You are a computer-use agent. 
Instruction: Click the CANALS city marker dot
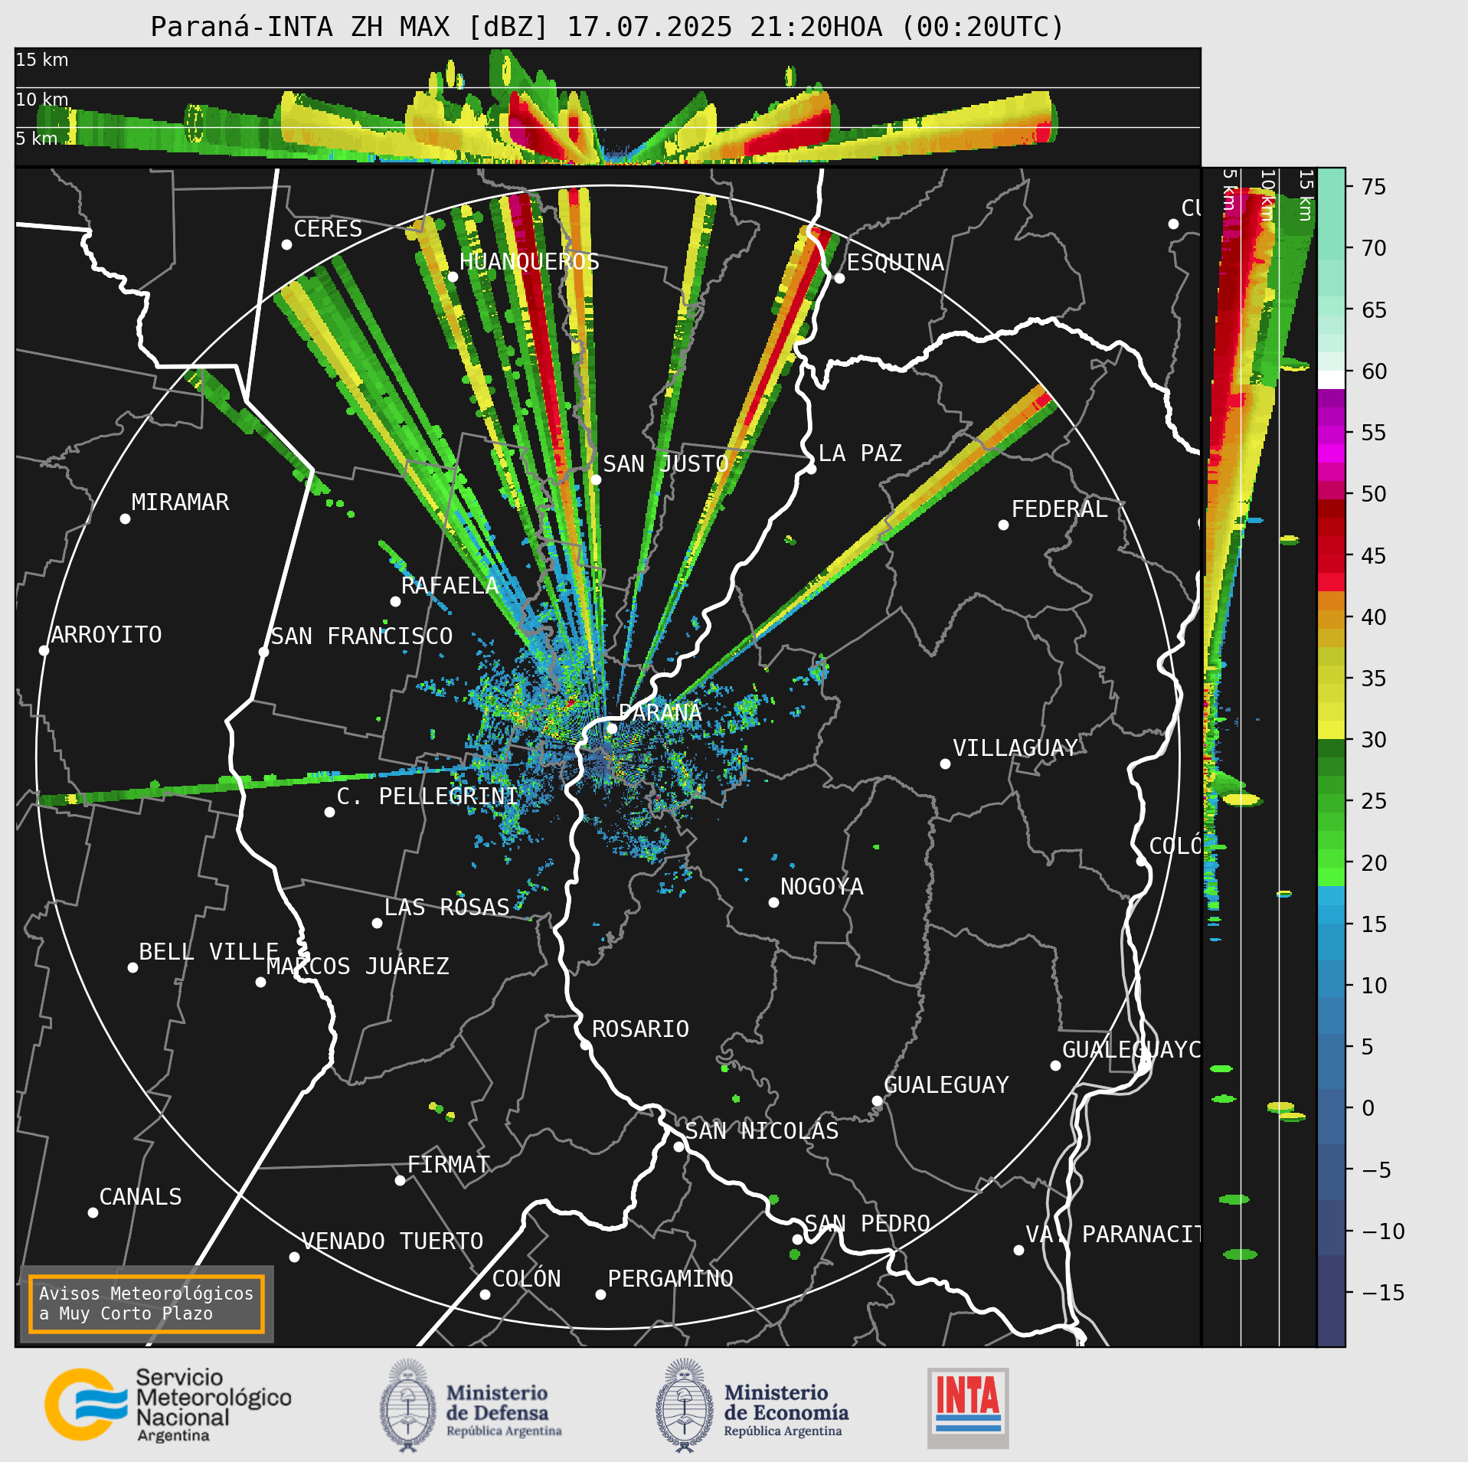(93, 1212)
